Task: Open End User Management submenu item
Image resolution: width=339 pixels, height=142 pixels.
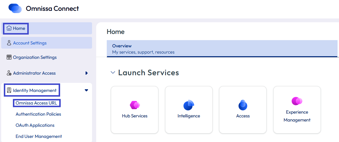Action: point(39,136)
